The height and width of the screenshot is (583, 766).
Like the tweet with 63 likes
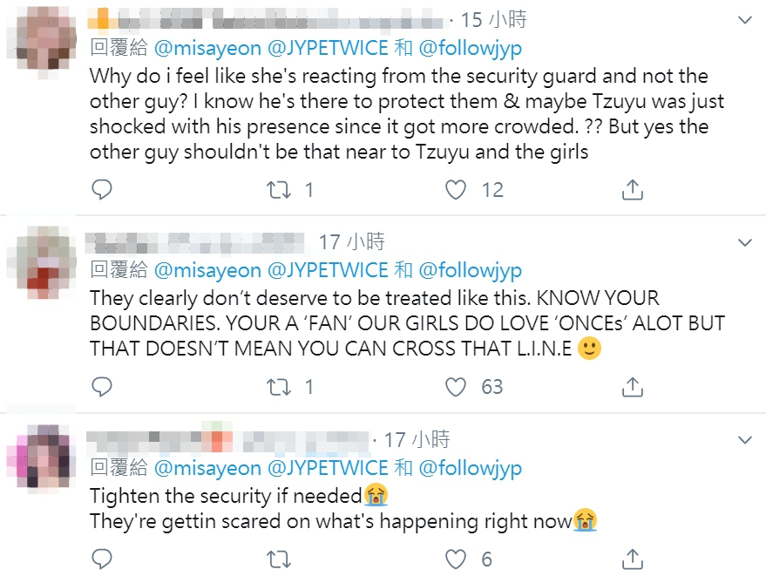(x=456, y=386)
